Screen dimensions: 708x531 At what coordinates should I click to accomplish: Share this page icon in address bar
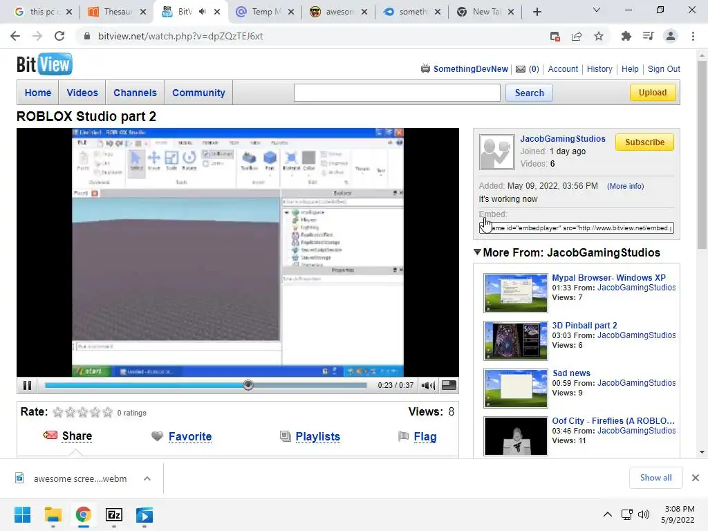point(577,36)
